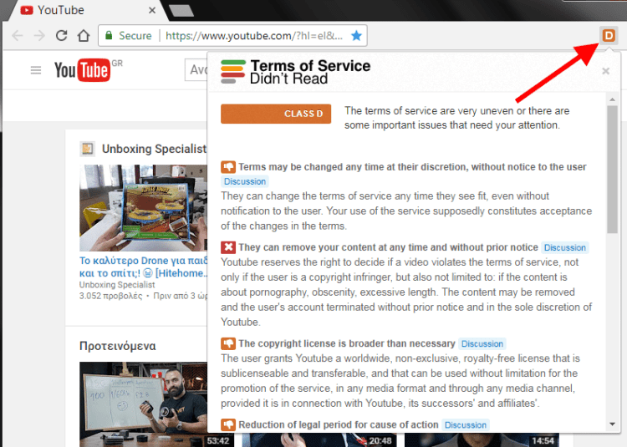Click the back navigation arrow
Viewport: 627px width, 447px height.
point(18,36)
